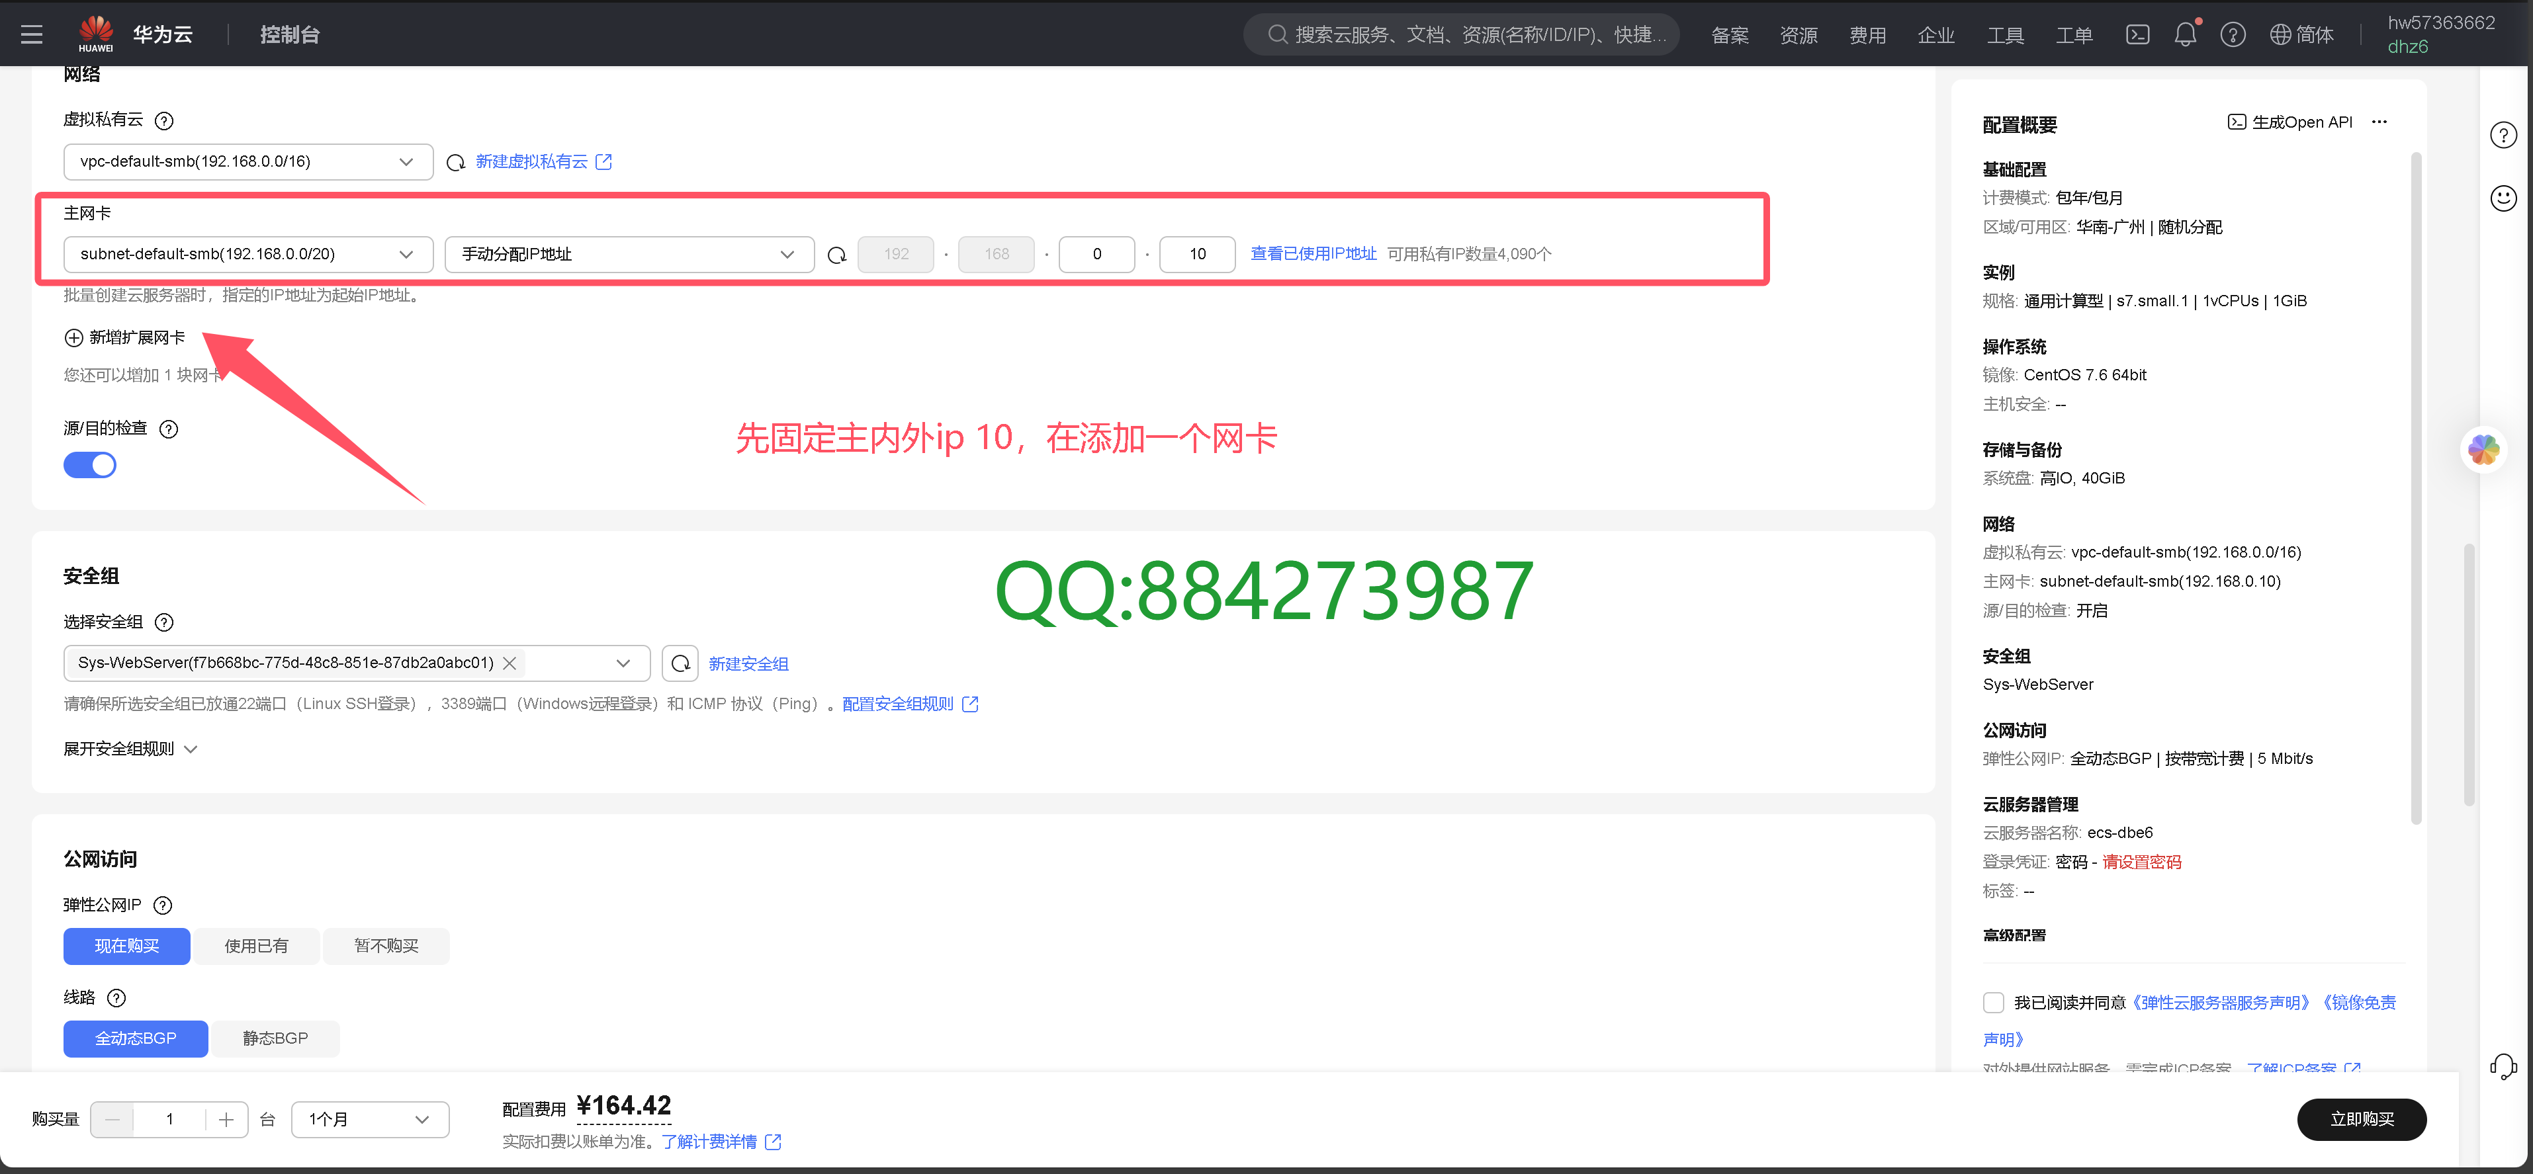Switch language with the 简体 globe
Image resolution: width=2533 pixels, height=1174 pixels.
point(2301,34)
